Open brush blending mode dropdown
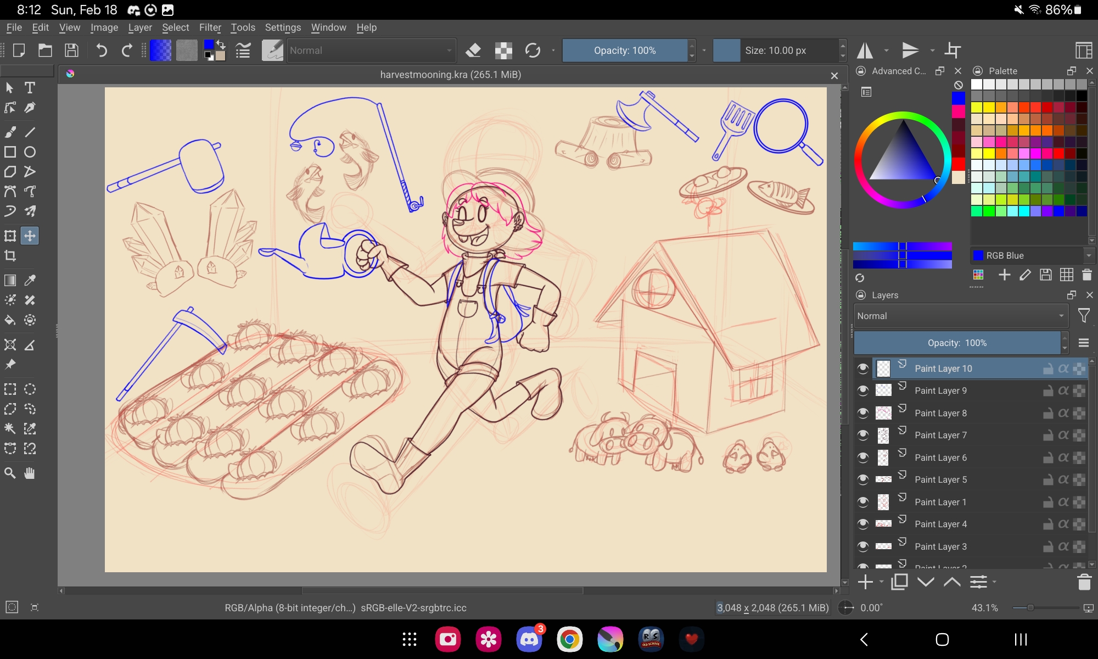Screen dimensions: 1098x659 click(x=371, y=51)
